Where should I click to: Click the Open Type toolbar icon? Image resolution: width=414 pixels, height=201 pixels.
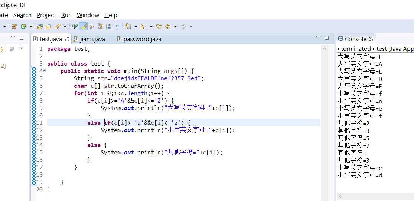click(x=40, y=26)
